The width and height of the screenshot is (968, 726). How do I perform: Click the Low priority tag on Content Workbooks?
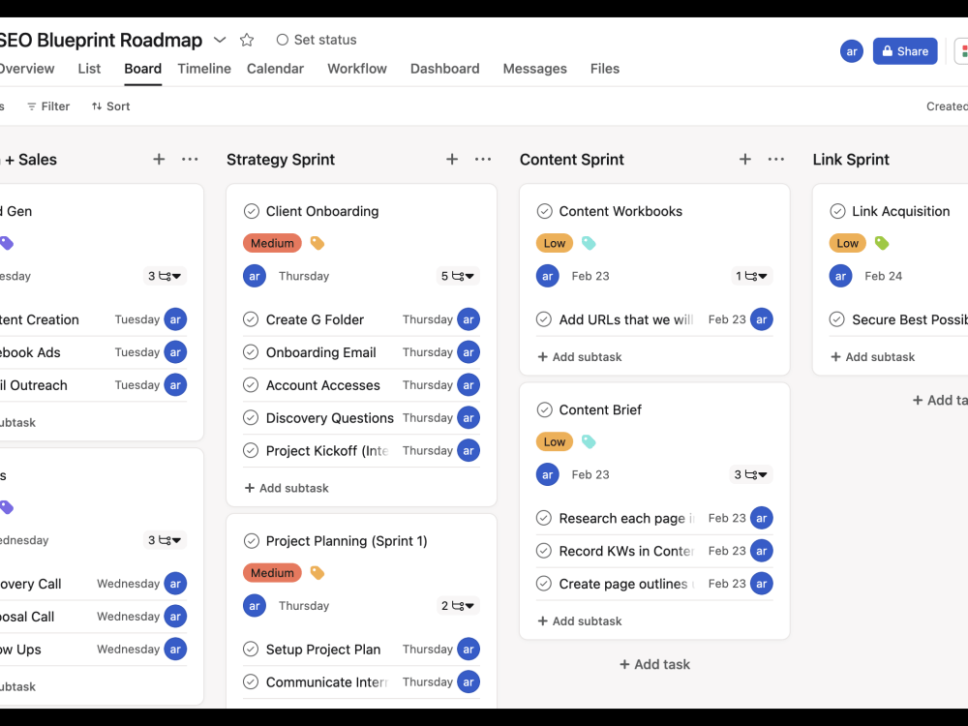coord(554,243)
